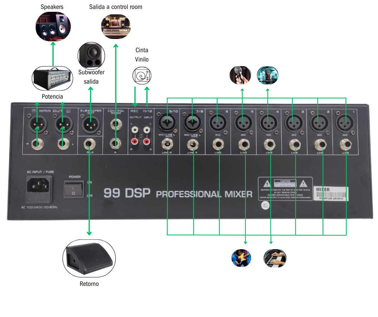Click the "Potencia" caption
Image resolution: width=378 pixels, height=317 pixels.
52,96
